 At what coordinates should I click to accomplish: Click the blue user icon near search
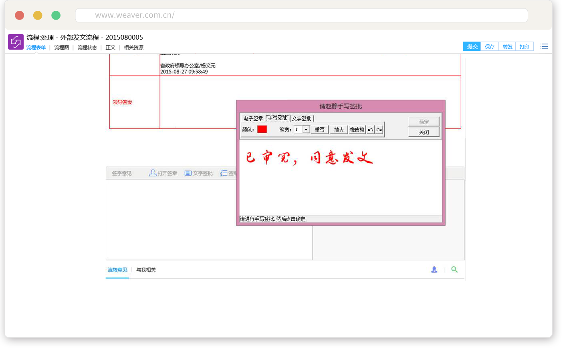pos(434,270)
